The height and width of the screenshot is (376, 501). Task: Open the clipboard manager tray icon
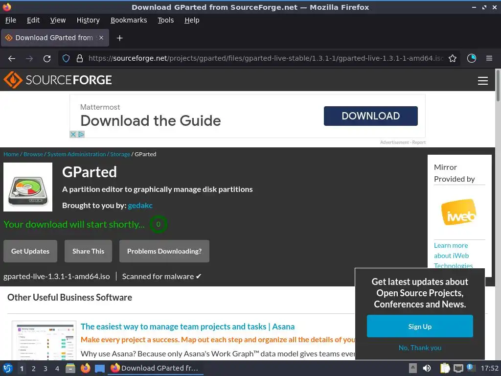445,368
